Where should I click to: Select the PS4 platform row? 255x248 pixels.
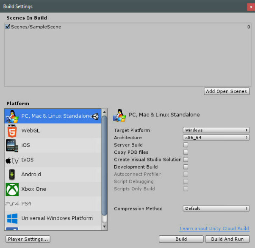pos(53,204)
